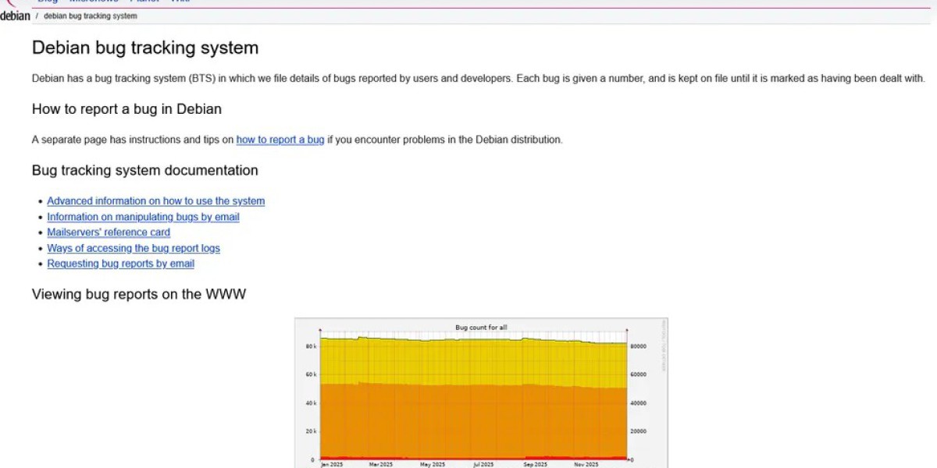Viewport: 937px width, 468px height.
Task: Open the Wiki navigation link
Action: point(180,2)
